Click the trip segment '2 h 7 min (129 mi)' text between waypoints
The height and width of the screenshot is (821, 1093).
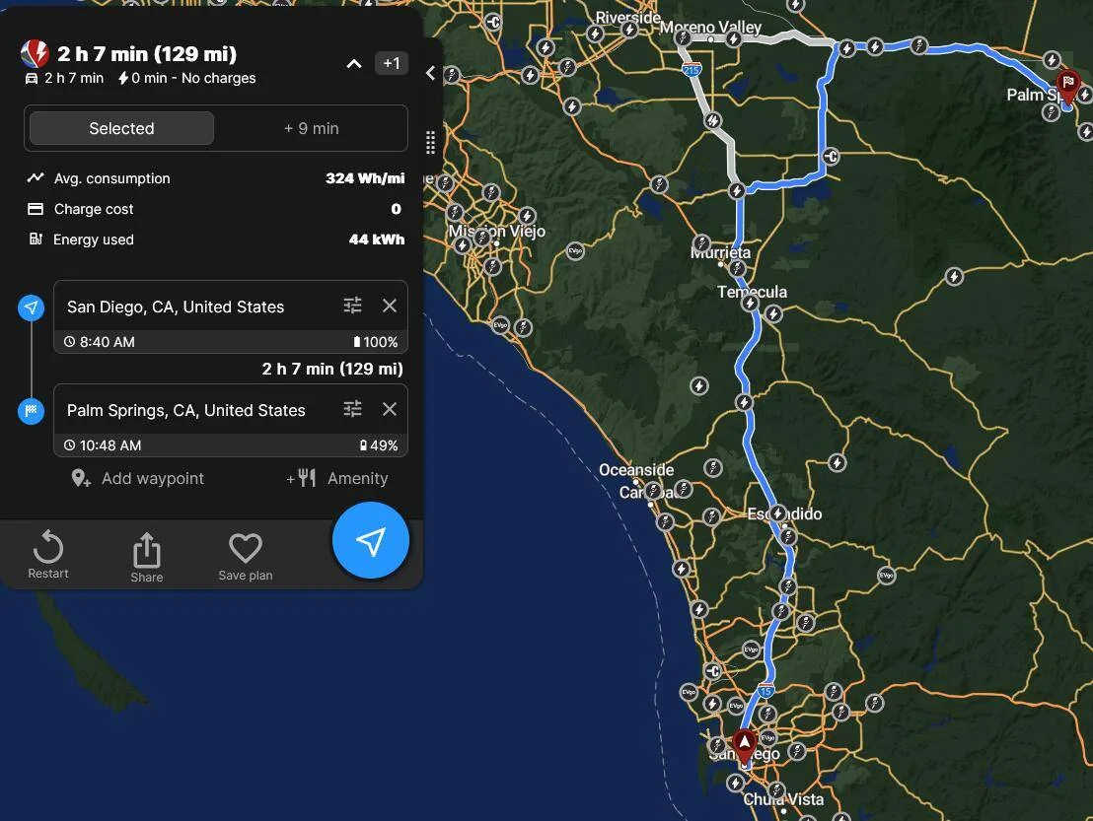click(332, 369)
